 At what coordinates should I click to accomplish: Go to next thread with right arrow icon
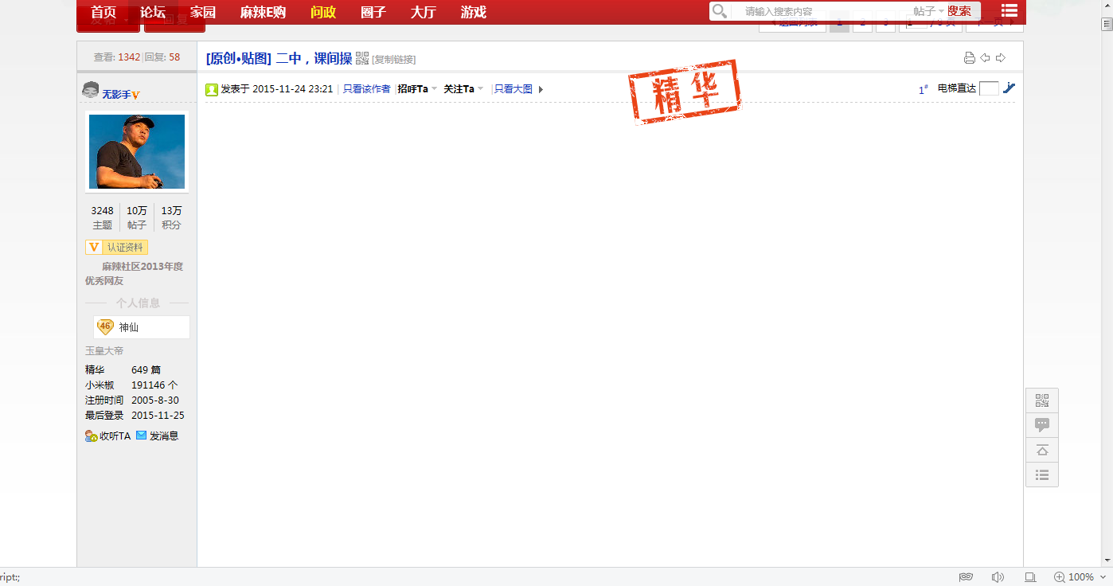coord(1001,58)
